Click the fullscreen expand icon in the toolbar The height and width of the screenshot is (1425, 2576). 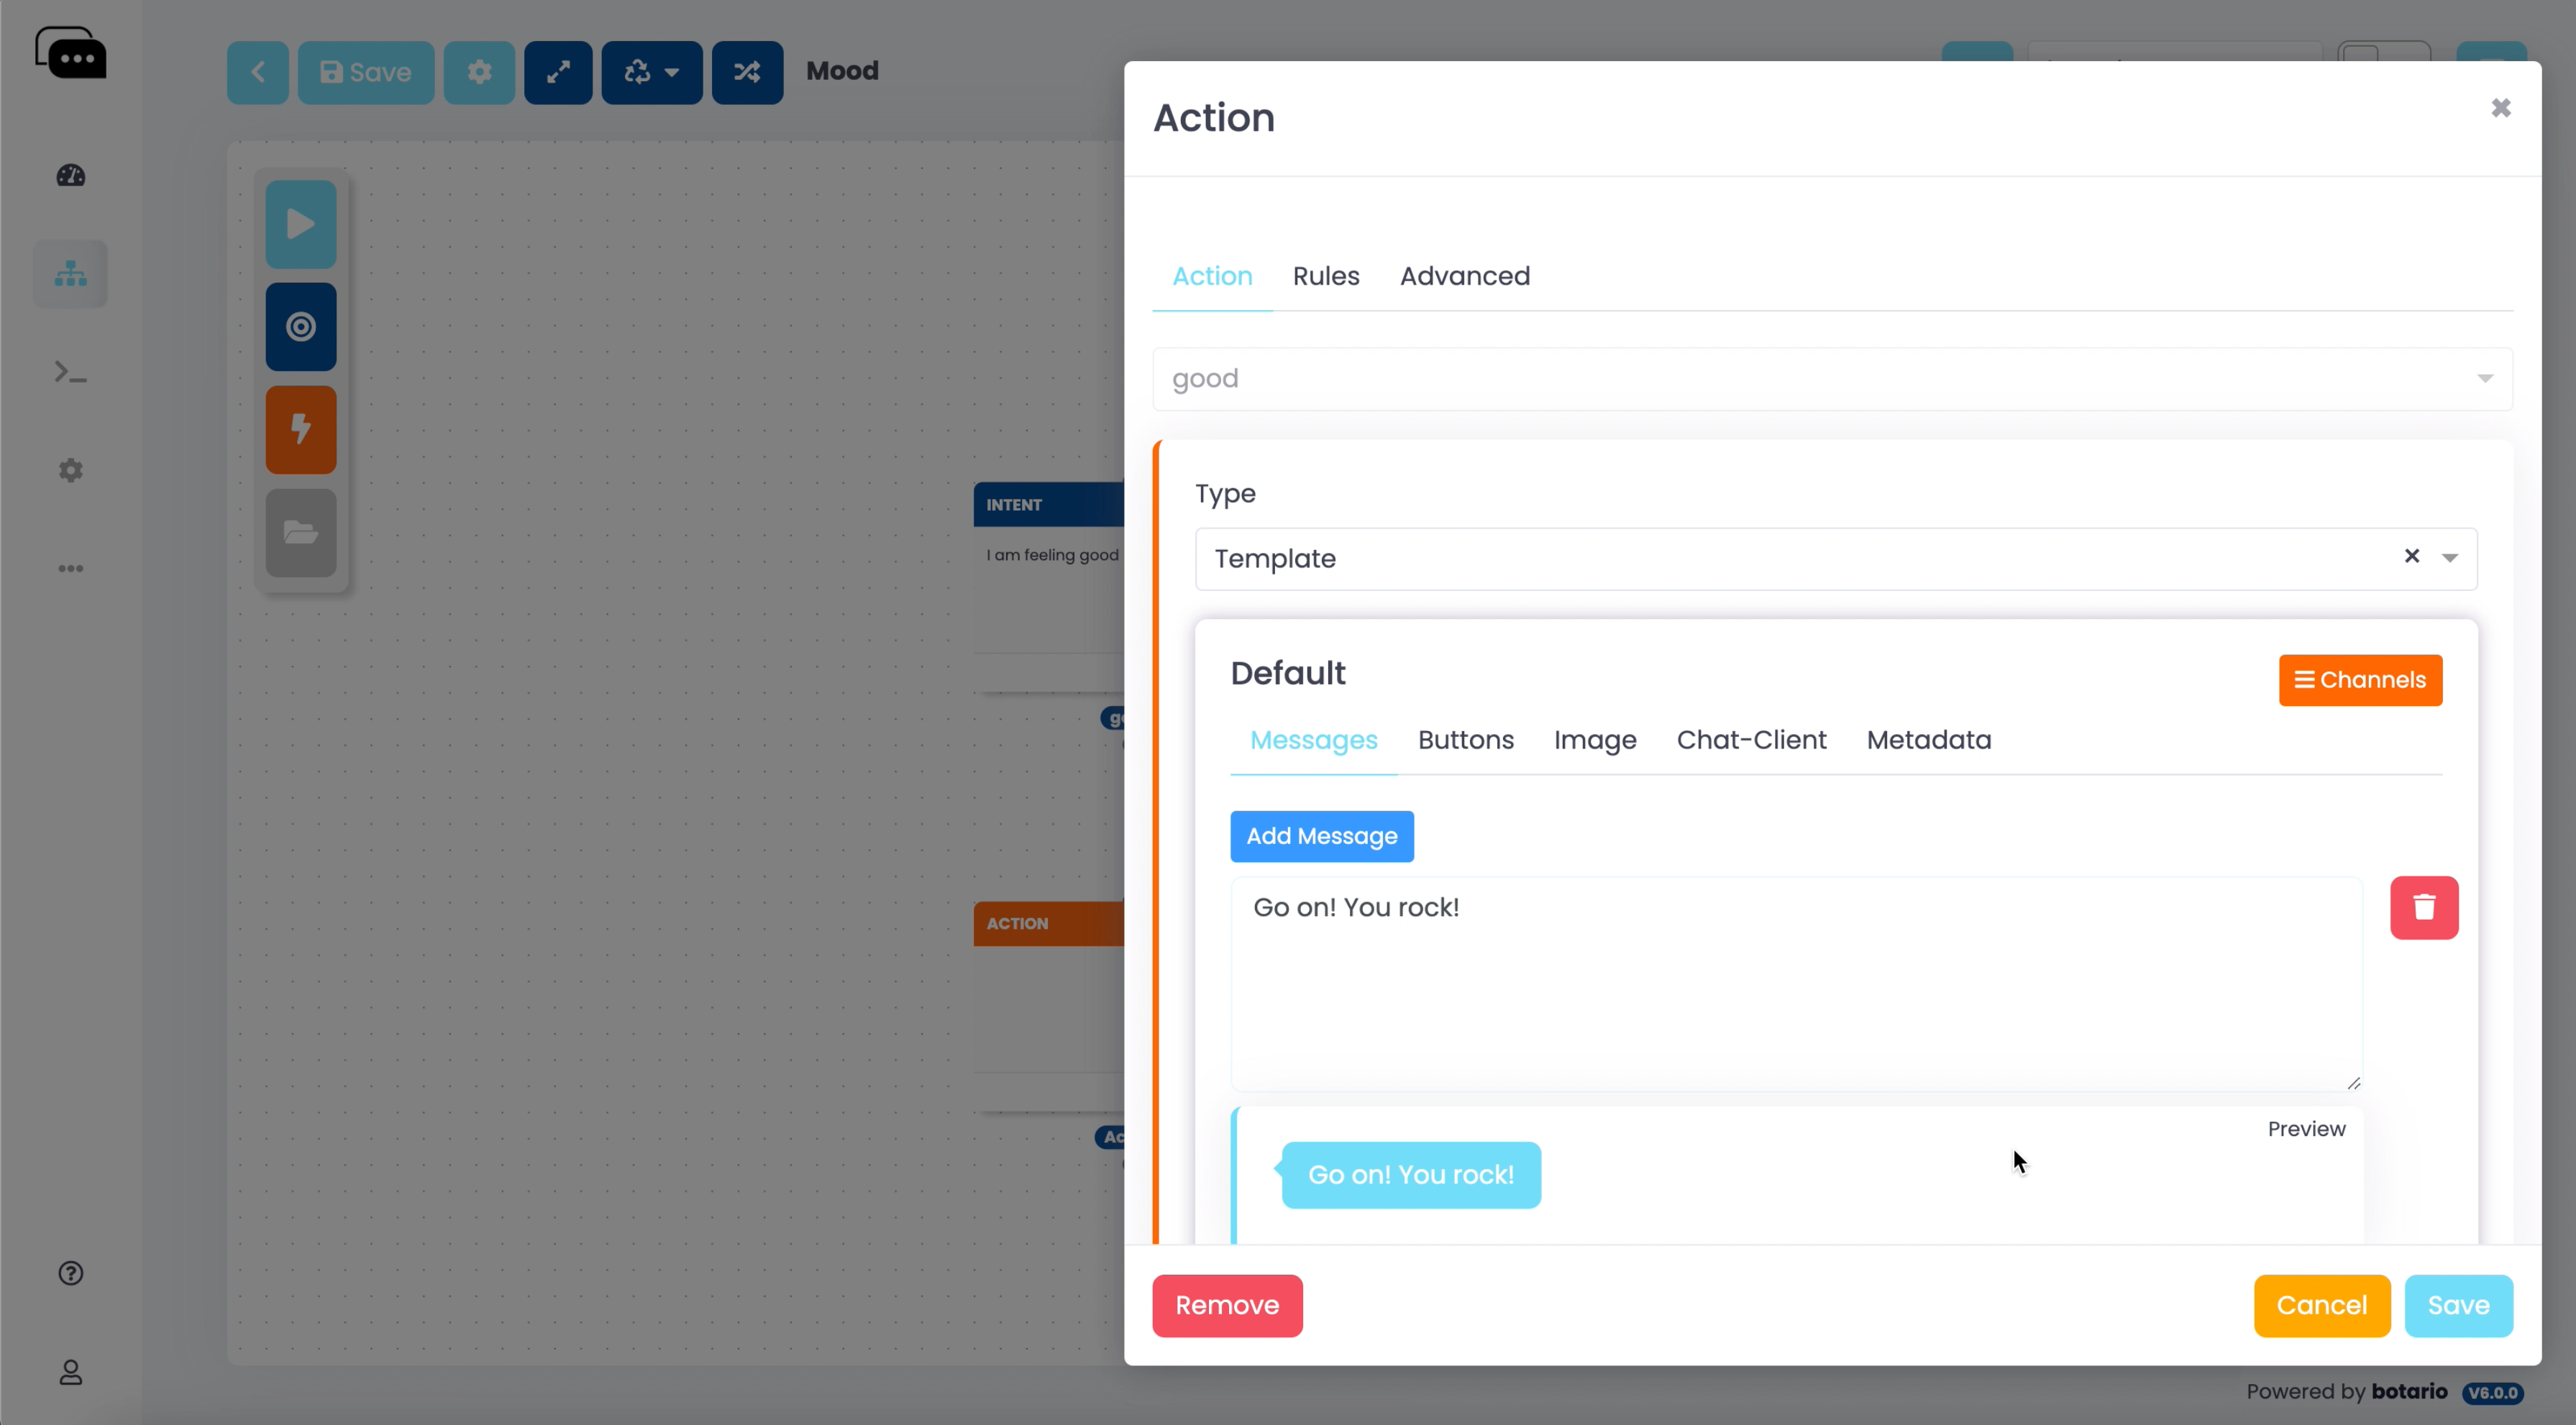tap(558, 71)
